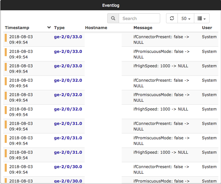
Task: Open ge-2/0/30.0 link with ifConnectorPresent message
Action: point(68,167)
